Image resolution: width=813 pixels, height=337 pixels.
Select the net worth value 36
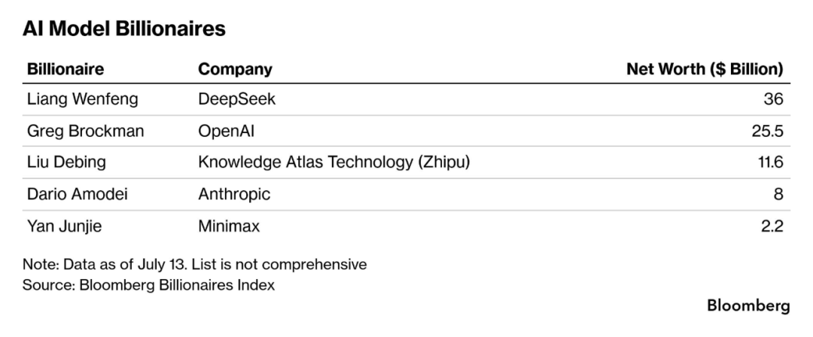774,99
